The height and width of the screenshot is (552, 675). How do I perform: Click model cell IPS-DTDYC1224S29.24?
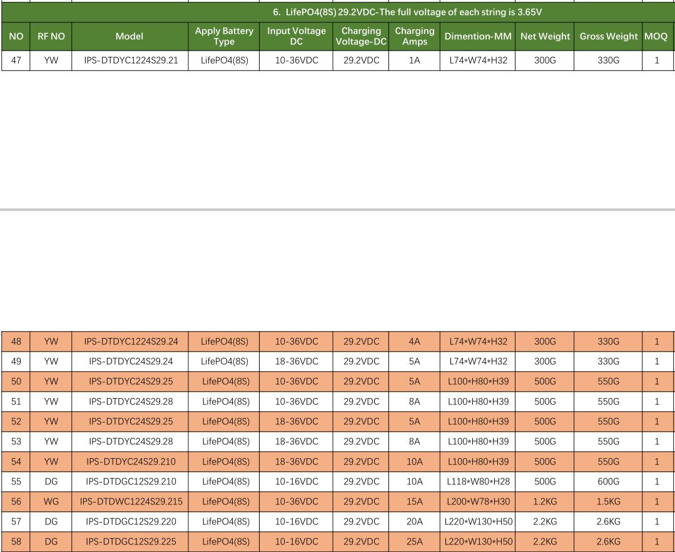(131, 342)
